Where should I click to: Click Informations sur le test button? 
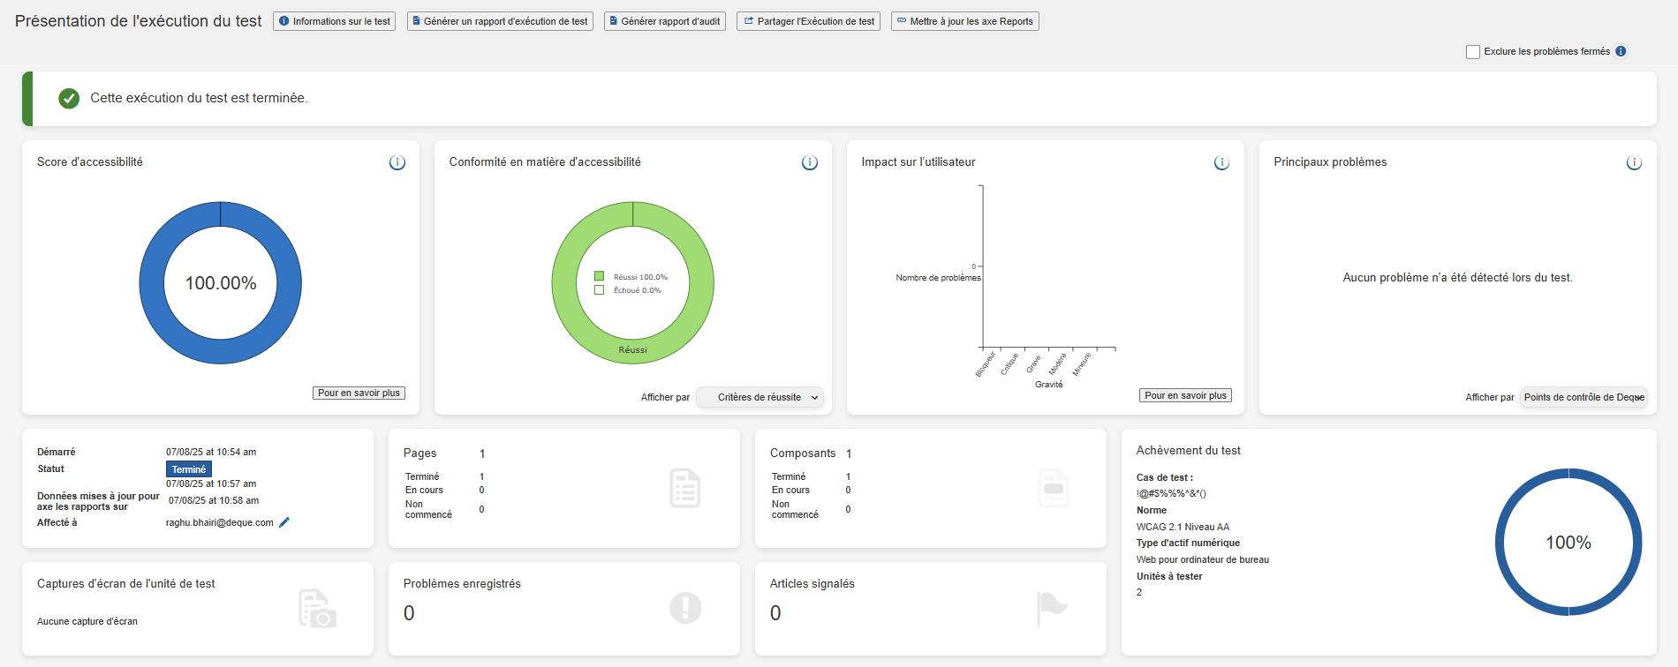click(334, 21)
